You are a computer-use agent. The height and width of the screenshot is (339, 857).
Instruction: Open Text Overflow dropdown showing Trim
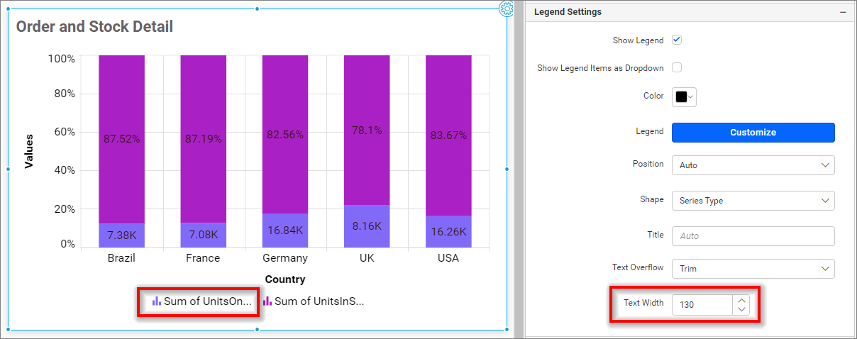[753, 269]
